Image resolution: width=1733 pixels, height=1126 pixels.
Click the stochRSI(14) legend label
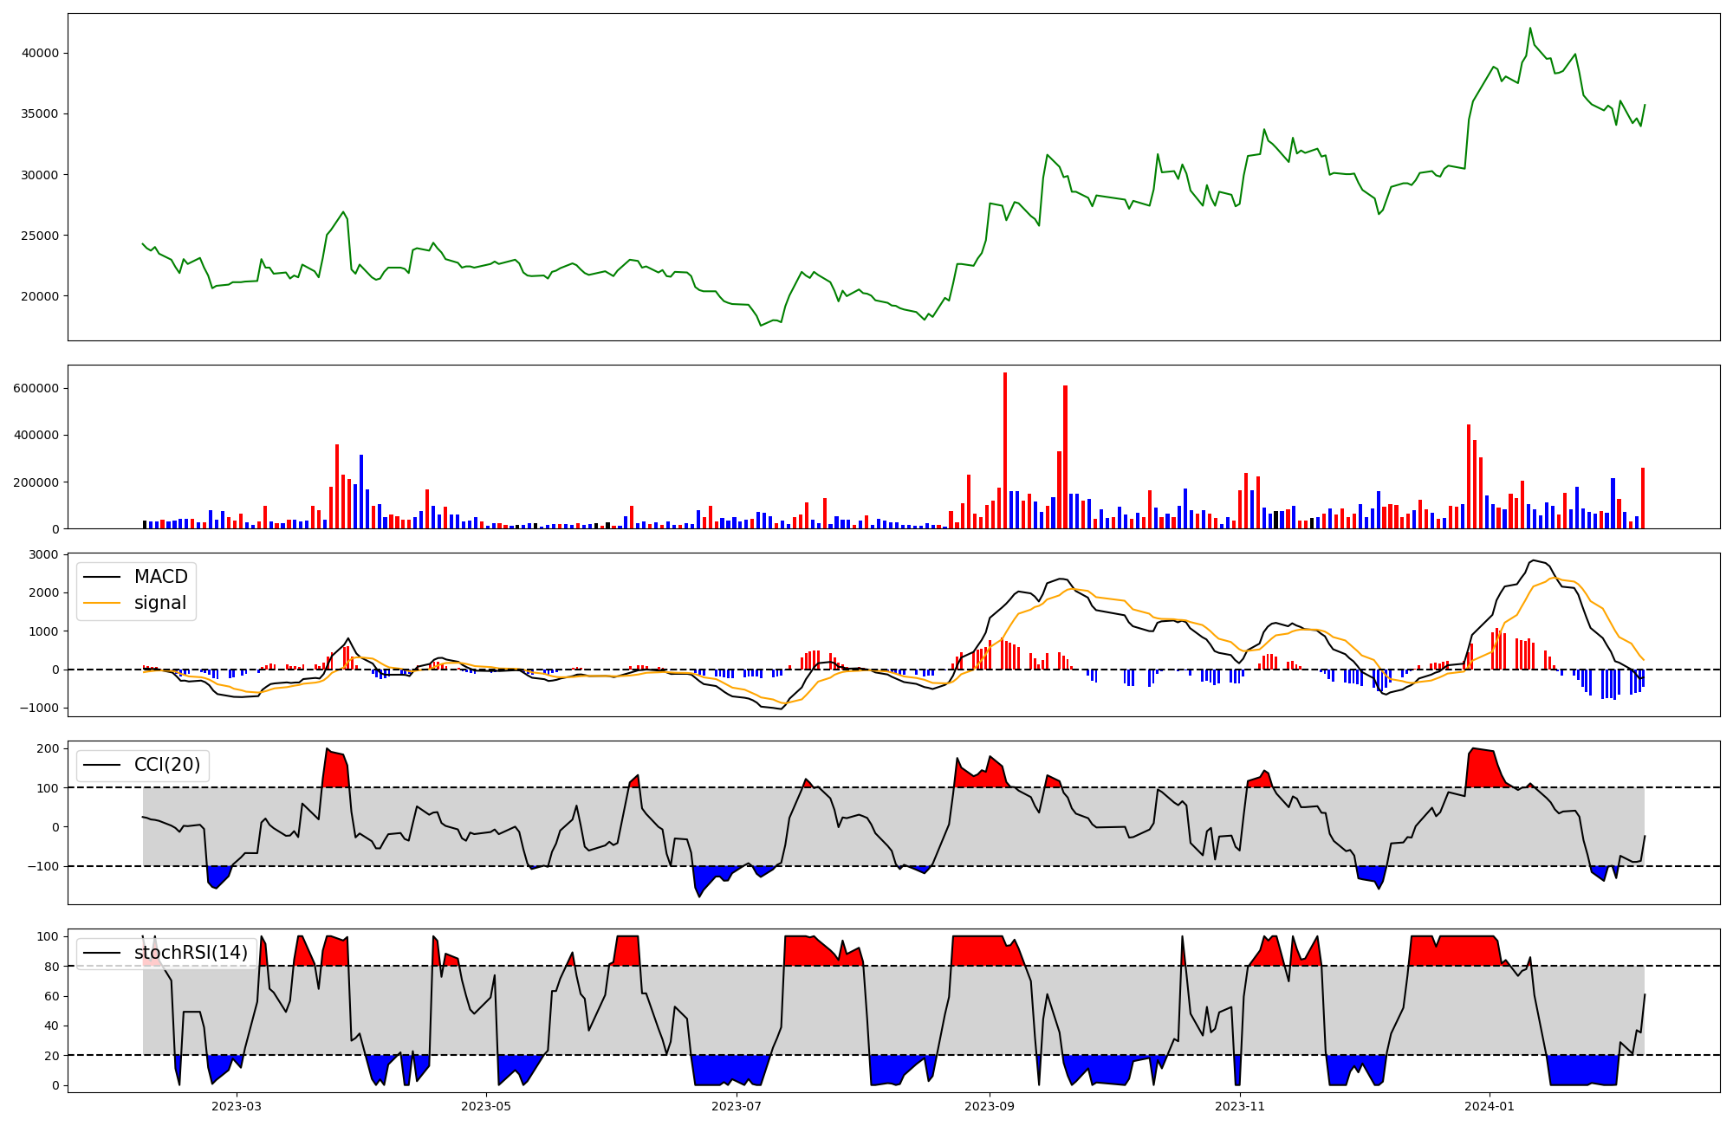[x=191, y=953]
